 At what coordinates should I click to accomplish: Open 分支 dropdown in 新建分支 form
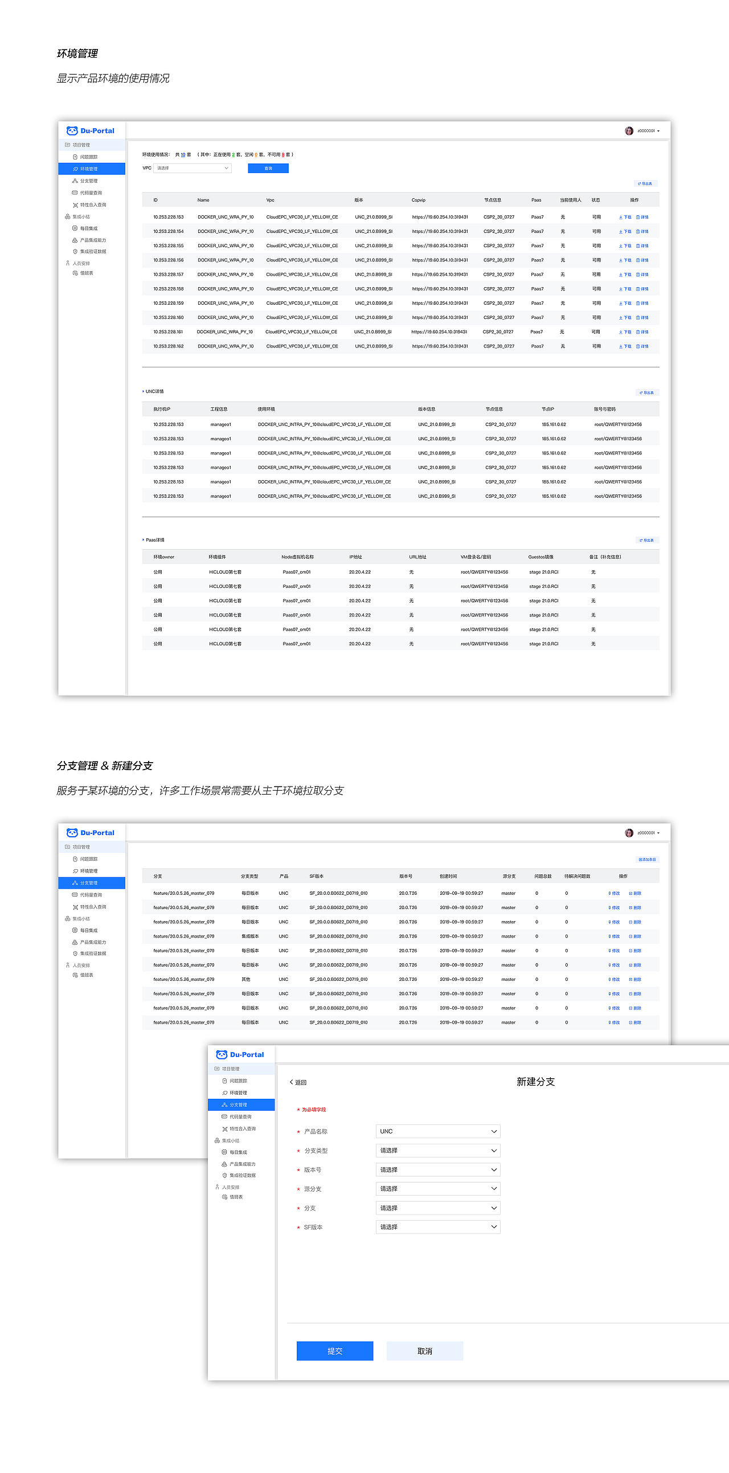pos(438,1208)
